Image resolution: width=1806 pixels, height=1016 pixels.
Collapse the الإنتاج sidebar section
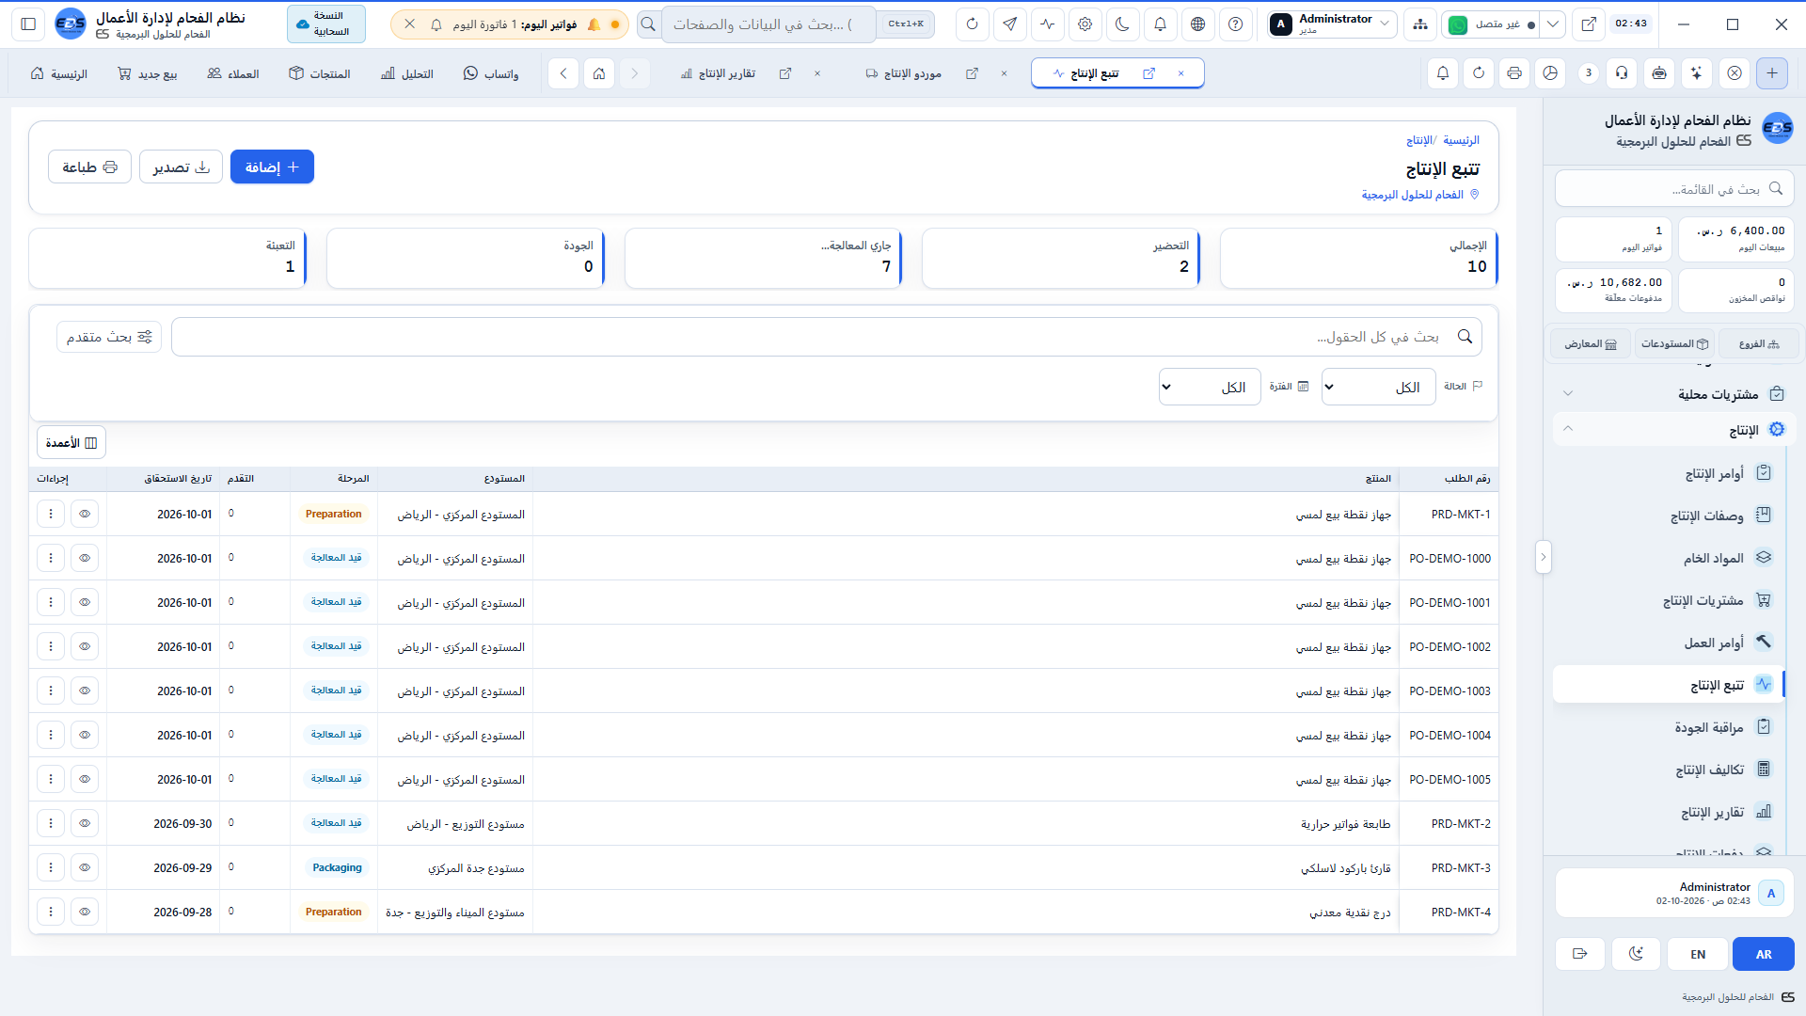1674,430
